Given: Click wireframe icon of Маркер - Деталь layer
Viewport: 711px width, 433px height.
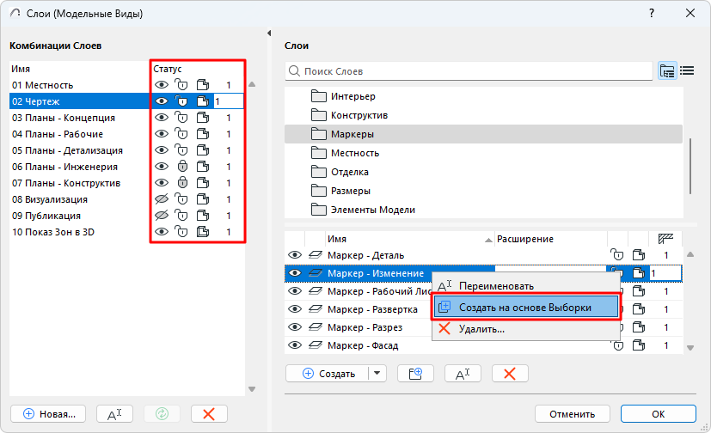Looking at the screenshot, I should tap(315, 255).
